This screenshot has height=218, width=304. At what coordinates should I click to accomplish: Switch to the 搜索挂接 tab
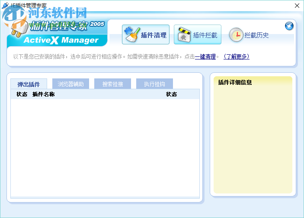pos(112,84)
